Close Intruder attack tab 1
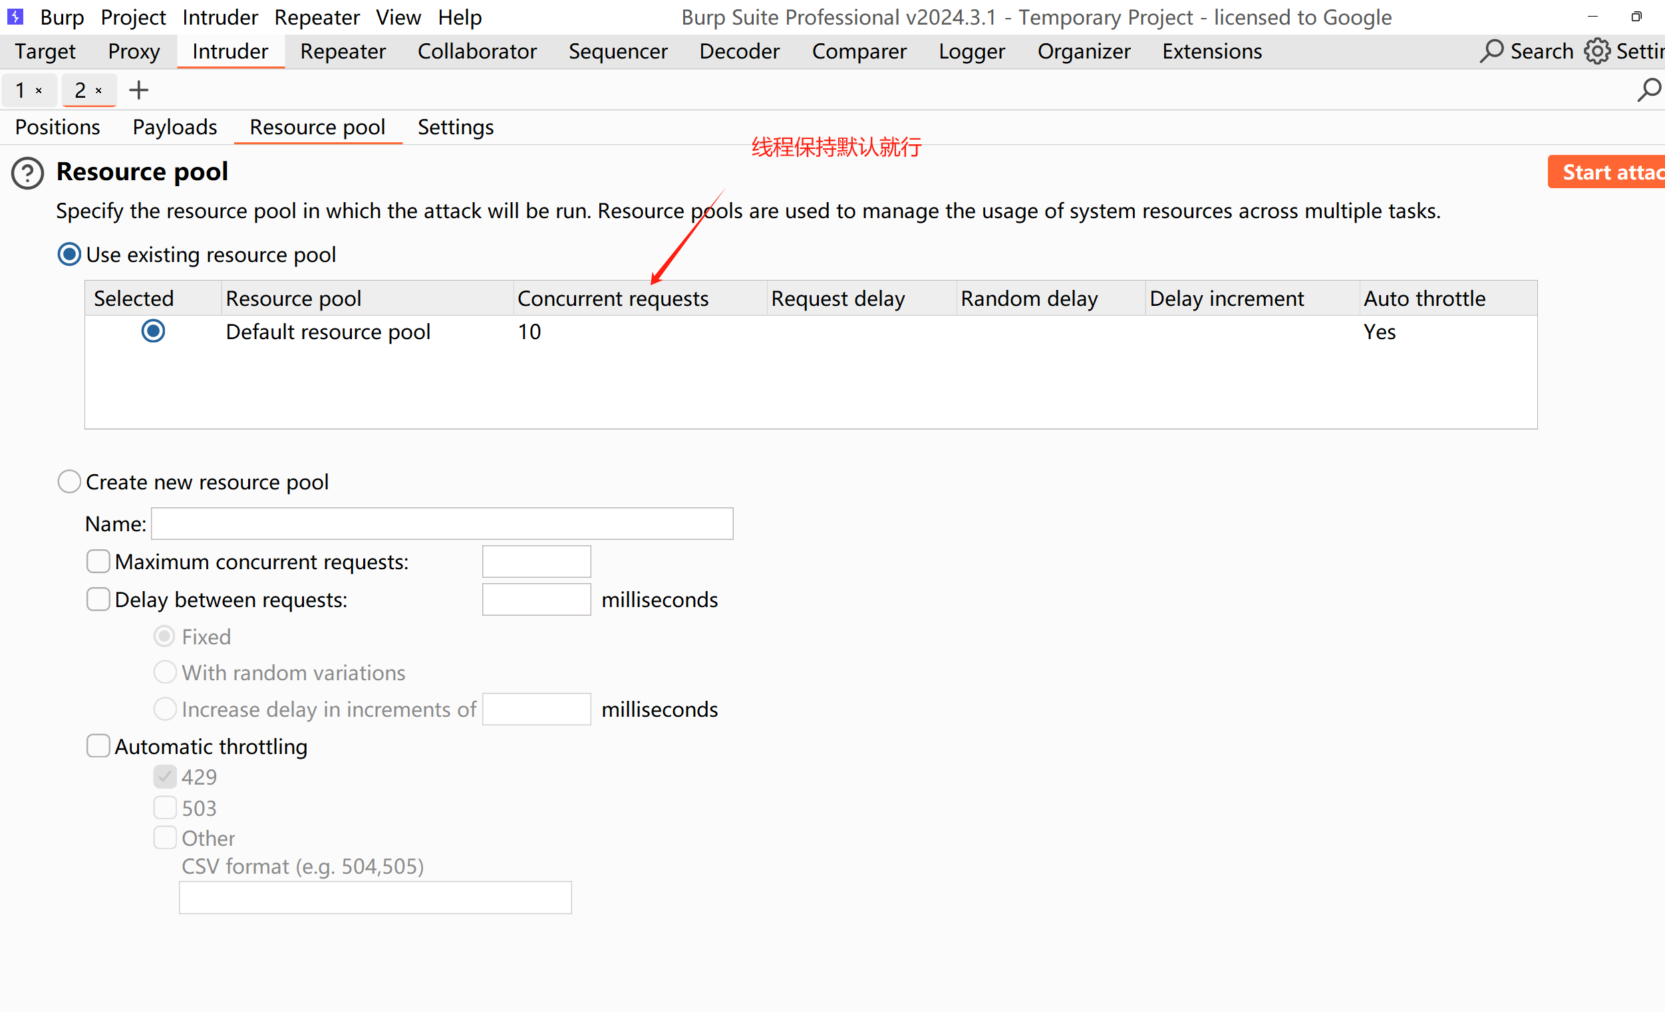Image resolution: width=1665 pixels, height=1012 pixels. point(39,90)
